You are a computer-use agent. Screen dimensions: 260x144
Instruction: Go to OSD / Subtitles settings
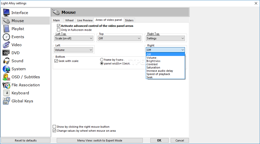pos(26,77)
